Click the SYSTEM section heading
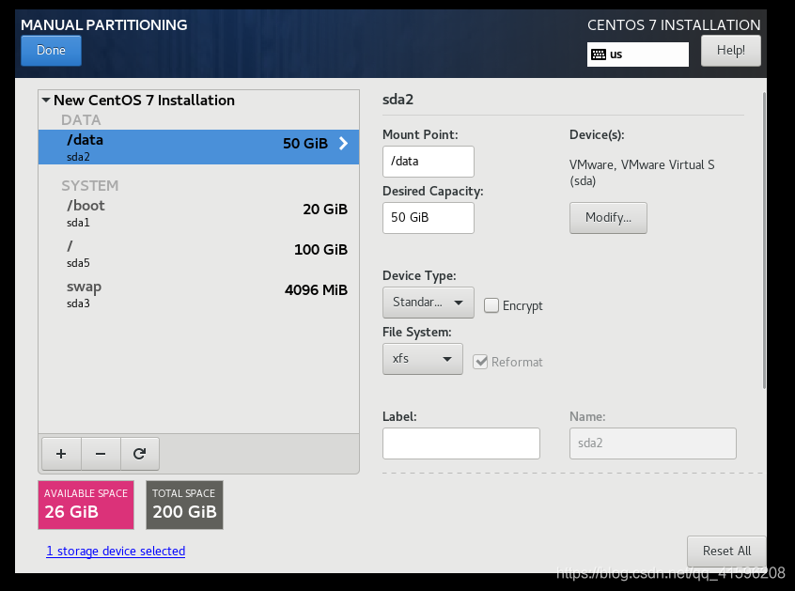The width and height of the screenshot is (795, 591). 89,186
